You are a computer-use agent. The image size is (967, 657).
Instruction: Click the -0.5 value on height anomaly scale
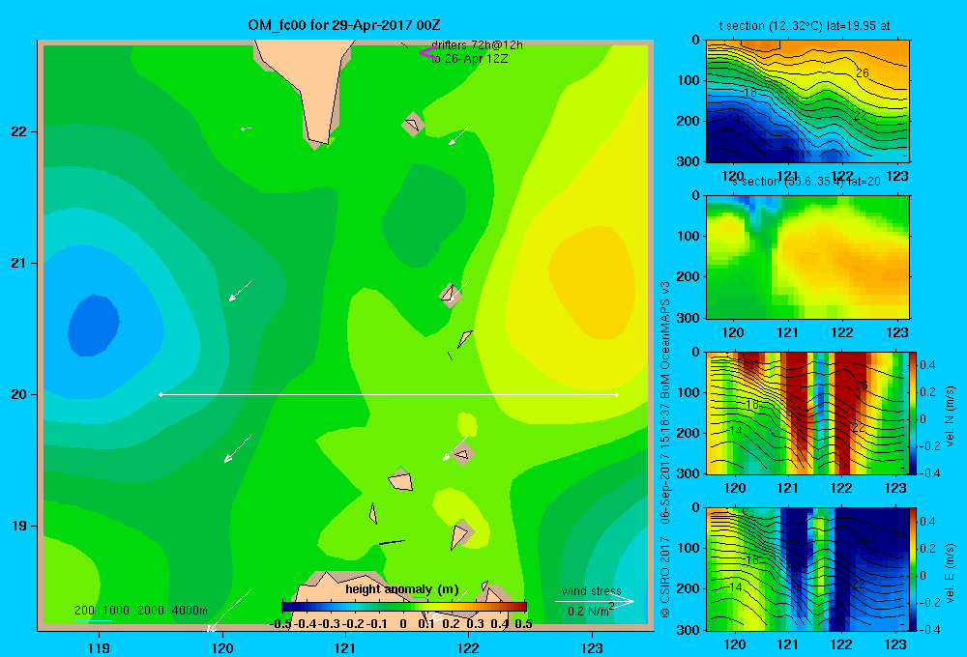pos(280,624)
